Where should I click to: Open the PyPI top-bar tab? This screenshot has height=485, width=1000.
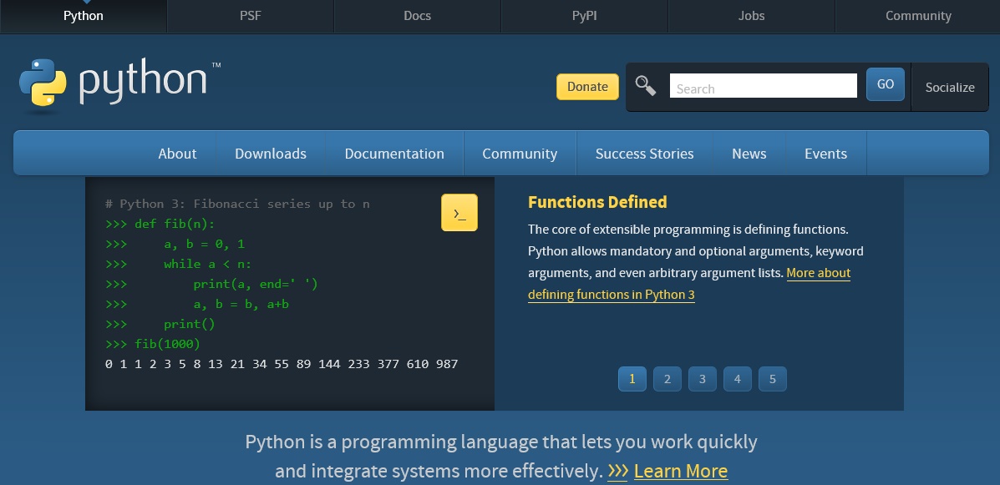pyautogui.click(x=585, y=16)
